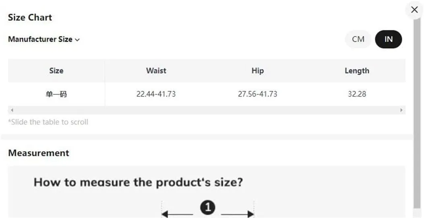
Task: Click the Waist column header
Action: pyautogui.click(x=156, y=71)
